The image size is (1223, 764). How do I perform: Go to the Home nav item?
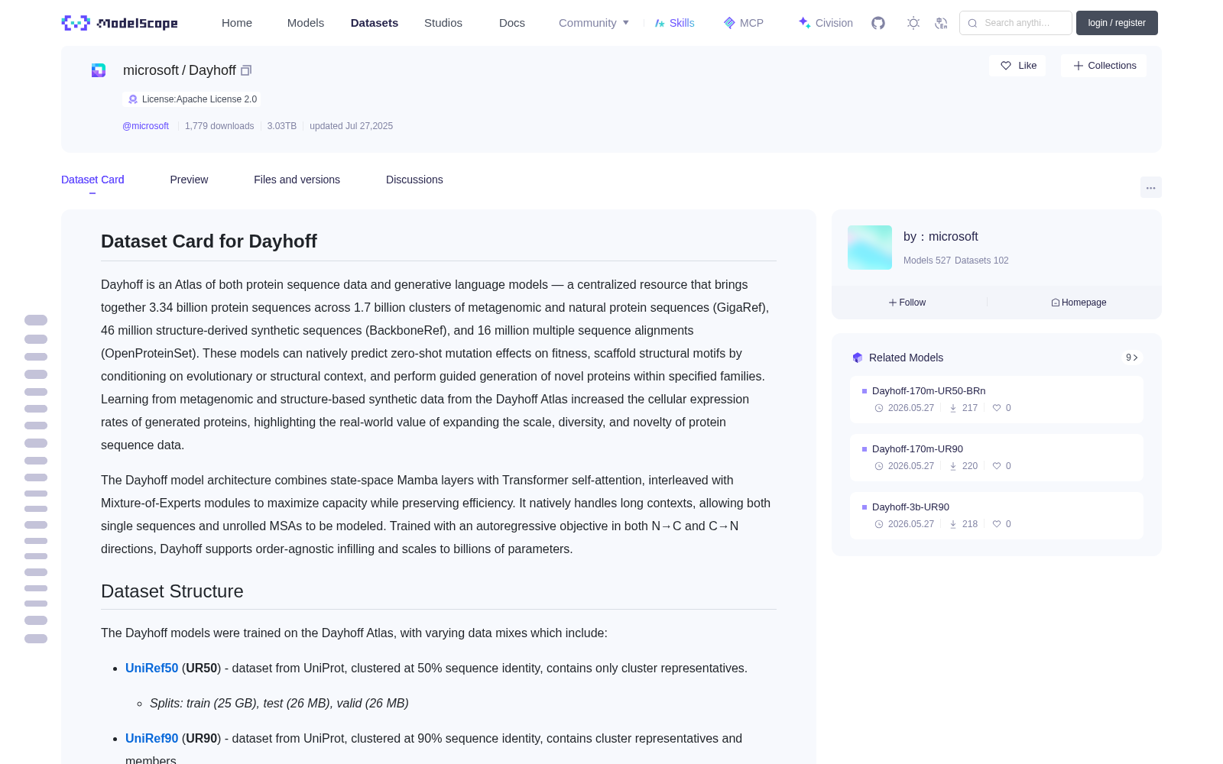237,23
